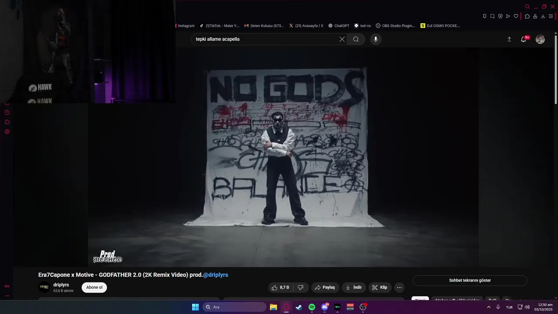Click the driplyrs channel avatar
This screenshot has width=558, height=314.
pyautogui.click(x=44, y=287)
